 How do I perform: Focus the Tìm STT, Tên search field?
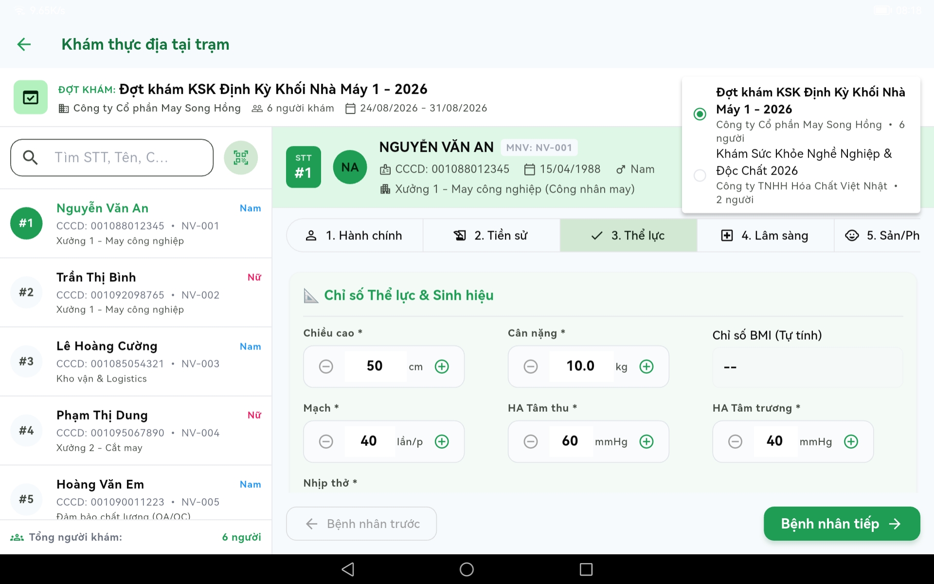112,158
